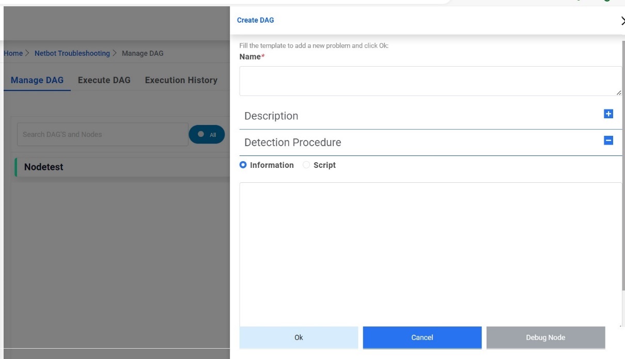Go to Home breadcrumb link
Screen dimensions: 625x359
pos(13,53)
